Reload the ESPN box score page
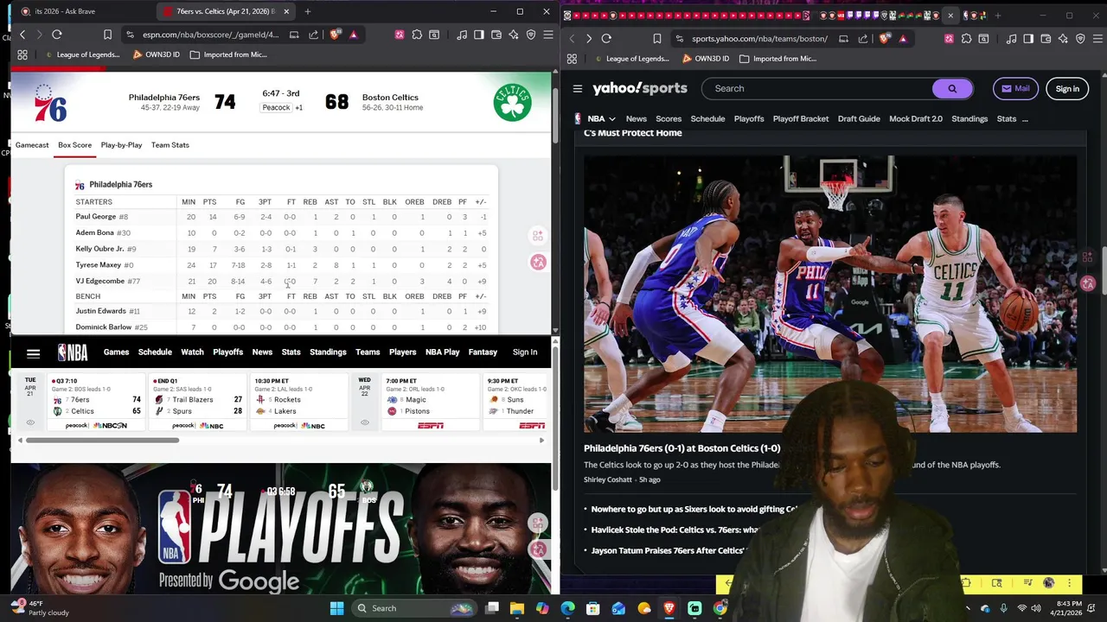1107x622 pixels. [57, 35]
